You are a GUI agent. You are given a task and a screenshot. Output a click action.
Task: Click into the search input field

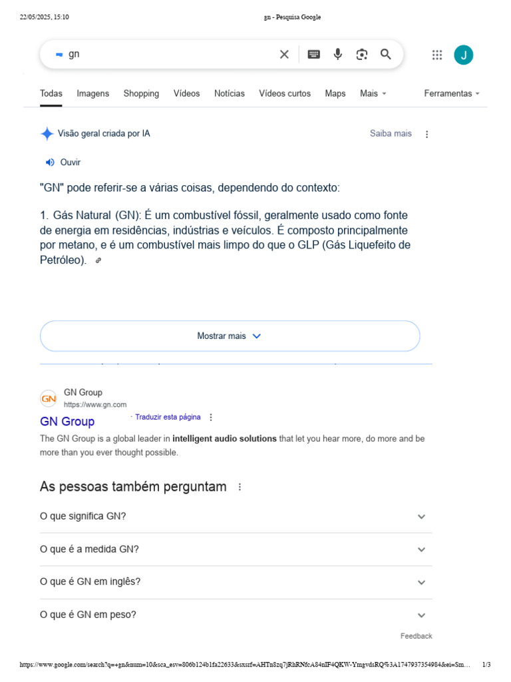pos(166,55)
